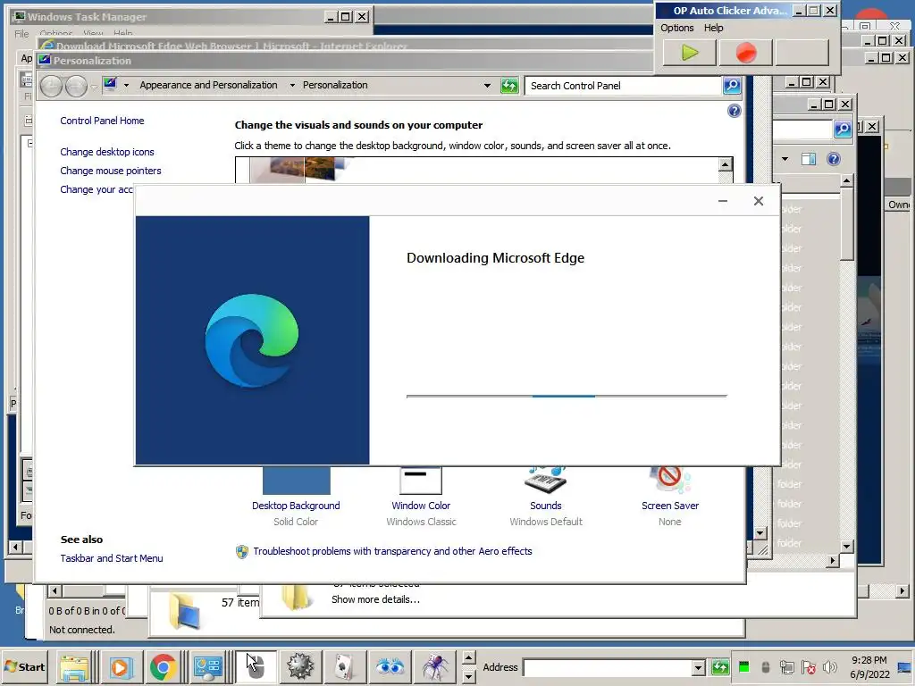Click the taskbar Address go button
Screen dimensions: 915x686
pos(720,667)
